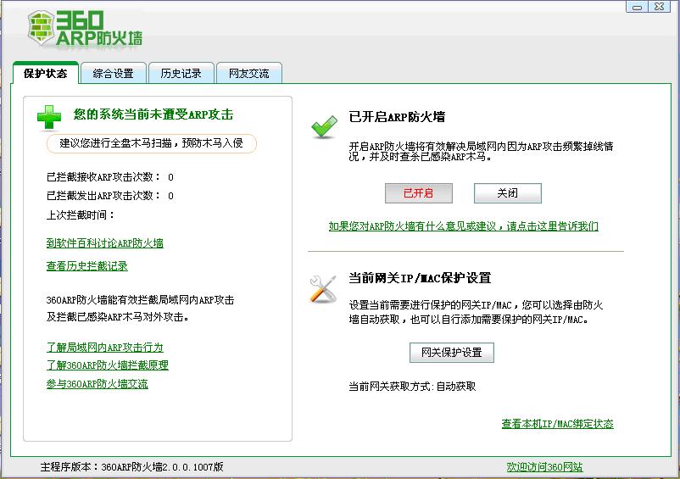View 查看历史拦截记录 link

(86, 266)
